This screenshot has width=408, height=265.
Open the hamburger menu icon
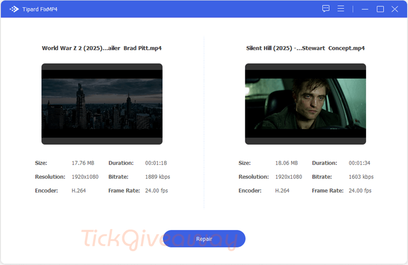click(341, 8)
